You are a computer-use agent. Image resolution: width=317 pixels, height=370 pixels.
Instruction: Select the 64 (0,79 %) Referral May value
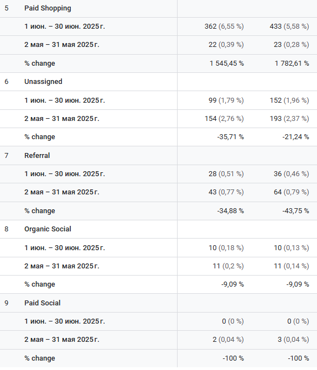click(291, 192)
